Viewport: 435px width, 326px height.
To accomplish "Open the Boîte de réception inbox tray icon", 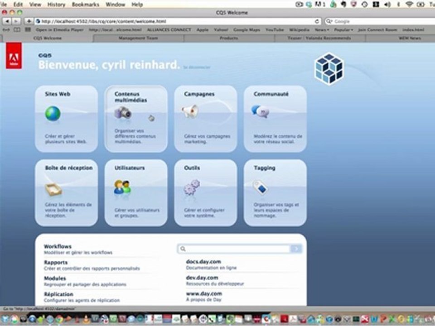I will 53,190.
